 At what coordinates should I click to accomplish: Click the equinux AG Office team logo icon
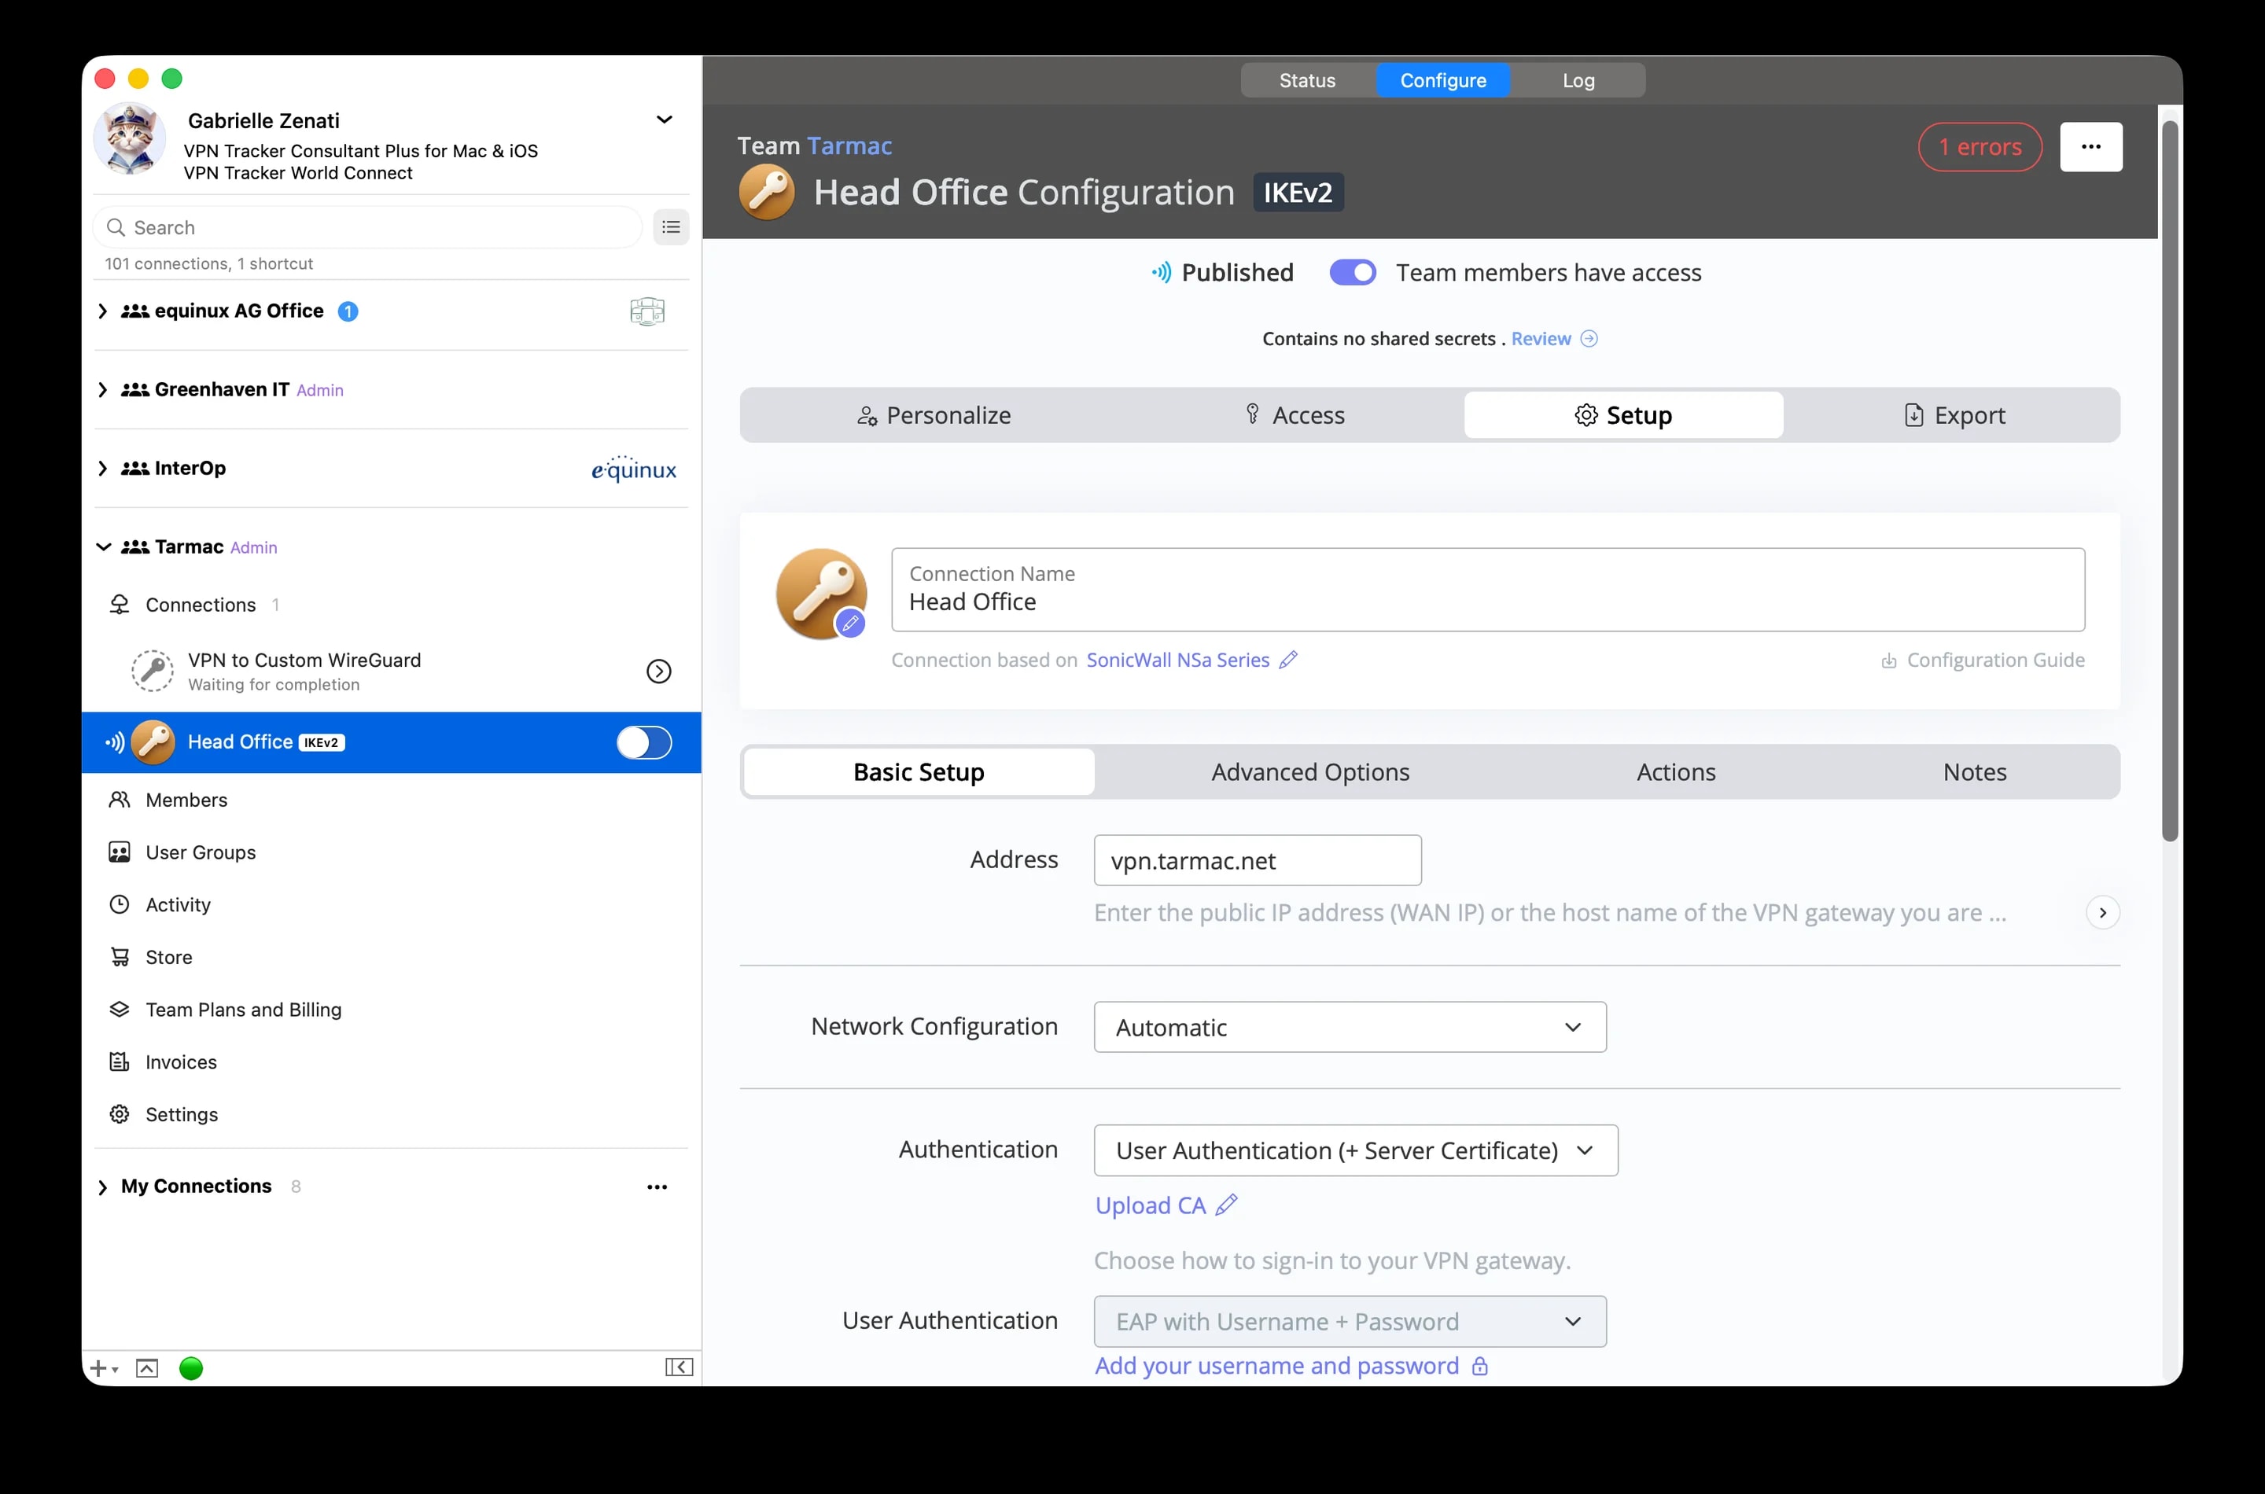tap(647, 311)
